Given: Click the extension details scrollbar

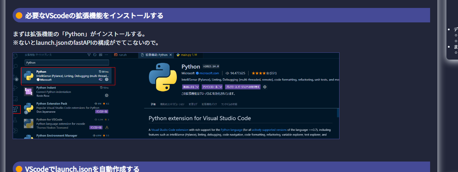Looking at the screenshot, I should [x=338, y=113].
